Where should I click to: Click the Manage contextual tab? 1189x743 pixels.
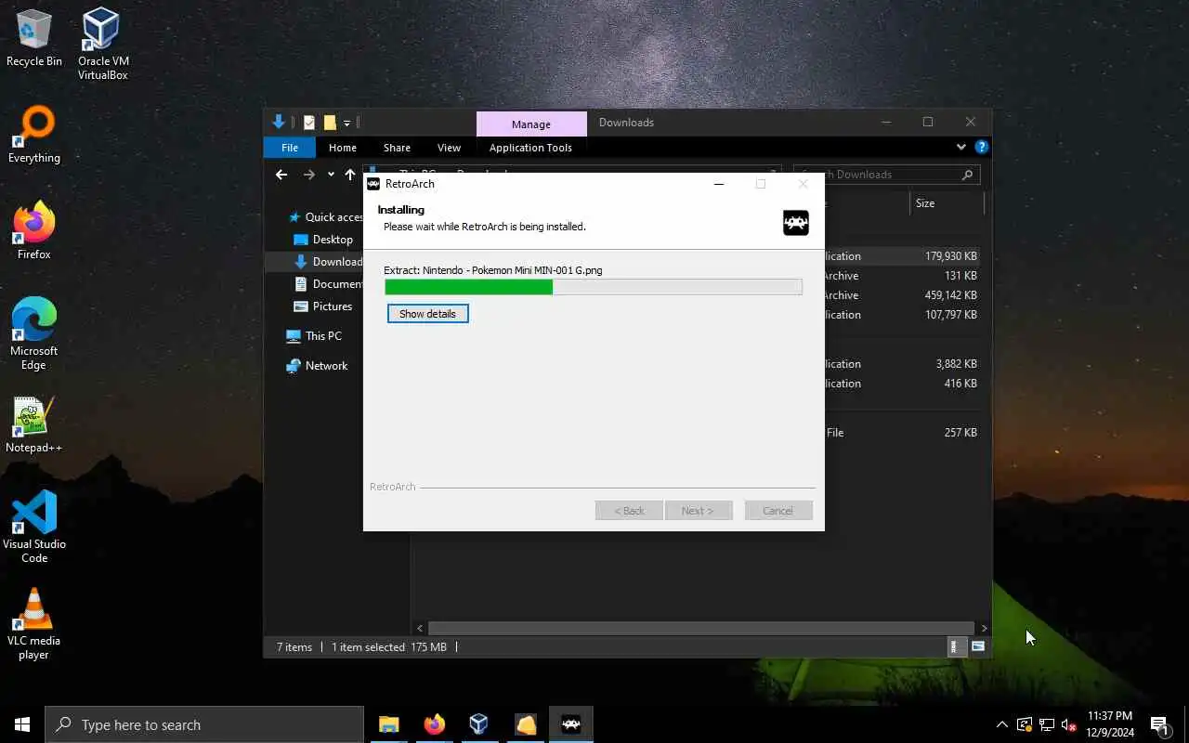(531, 124)
